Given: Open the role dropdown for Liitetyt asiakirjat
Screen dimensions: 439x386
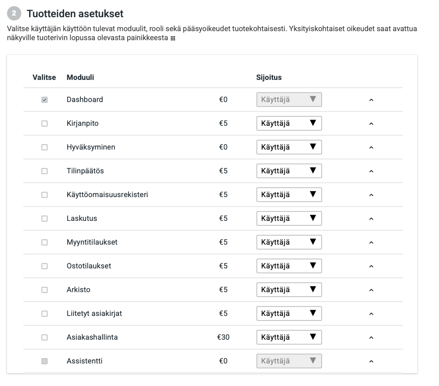Looking at the screenshot, I should click(x=289, y=313).
